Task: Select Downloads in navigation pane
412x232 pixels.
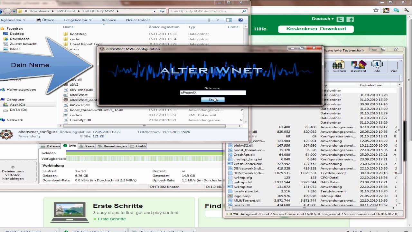Action: pyautogui.click(x=19, y=39)
